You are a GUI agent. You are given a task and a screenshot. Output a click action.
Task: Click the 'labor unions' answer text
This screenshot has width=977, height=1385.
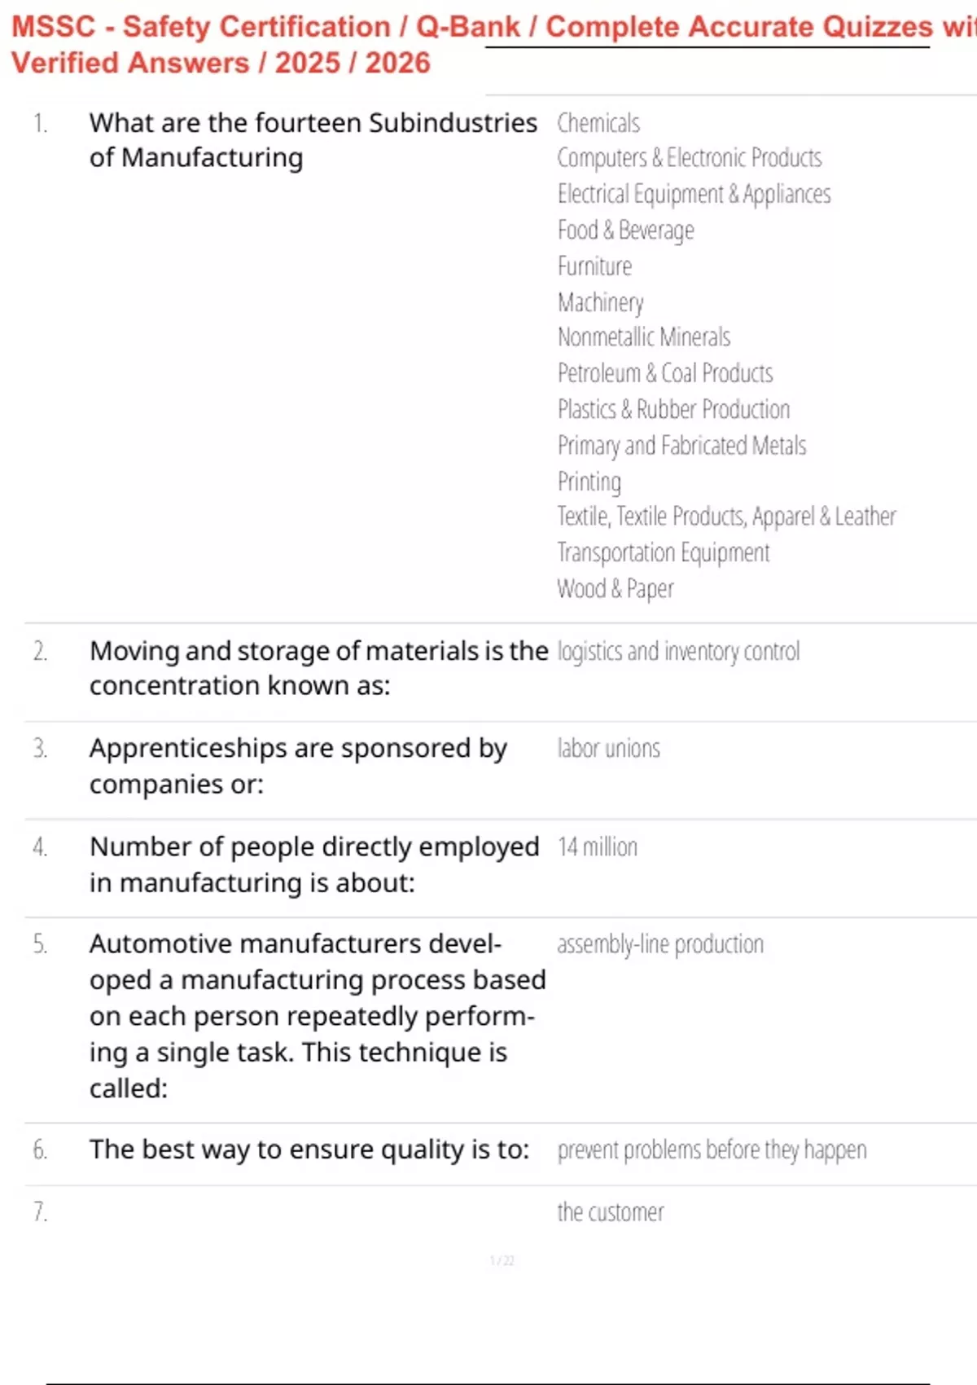pyautogui.click(x=608, y=749)
